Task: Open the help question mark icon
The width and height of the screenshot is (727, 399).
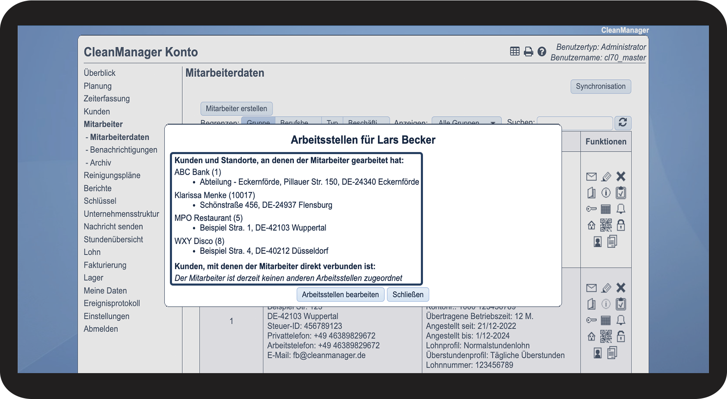Action: pyautogui.click(x=542, y=52)
